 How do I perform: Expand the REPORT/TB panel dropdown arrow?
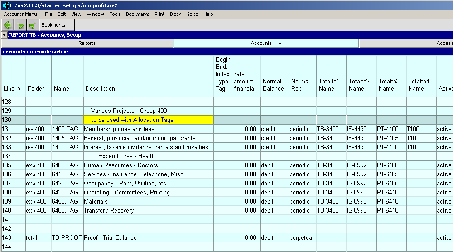(5, 35)
